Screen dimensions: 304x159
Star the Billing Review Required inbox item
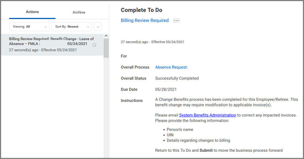(94, 45)
